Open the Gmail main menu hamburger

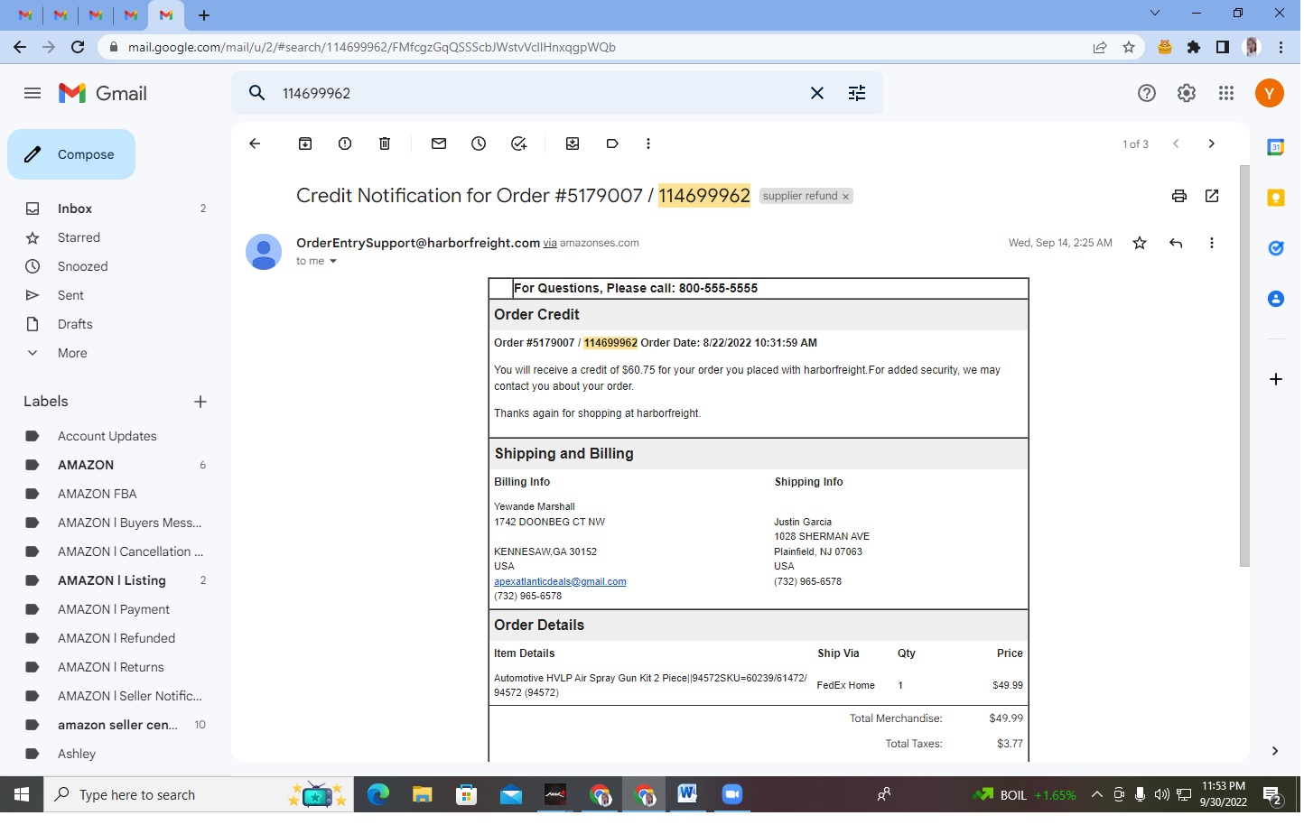[33, 93]
